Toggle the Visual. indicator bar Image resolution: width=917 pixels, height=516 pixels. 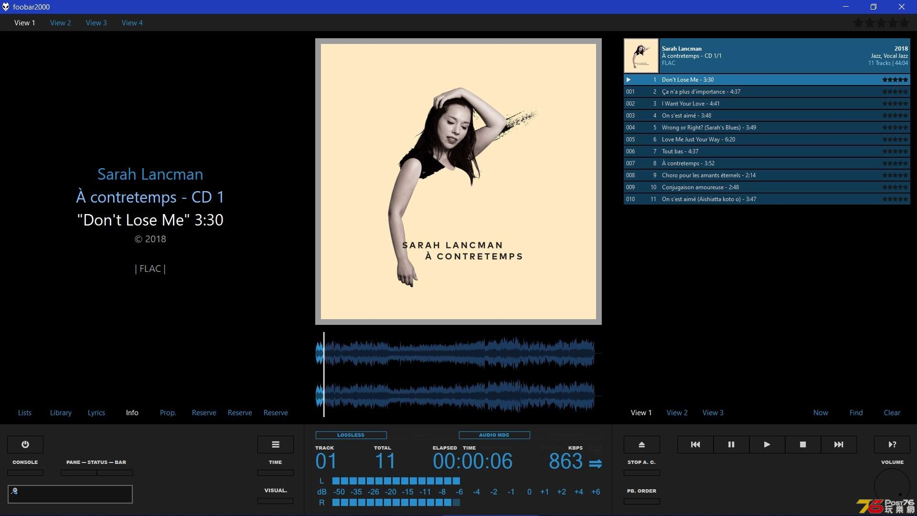(276, 501)
